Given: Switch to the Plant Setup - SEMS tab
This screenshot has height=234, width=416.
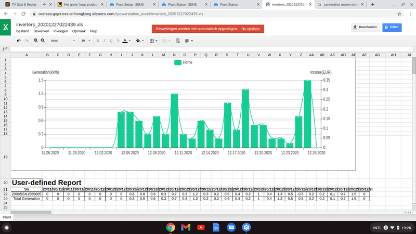Looking at the screenshot, I should [x=133, y=5].
